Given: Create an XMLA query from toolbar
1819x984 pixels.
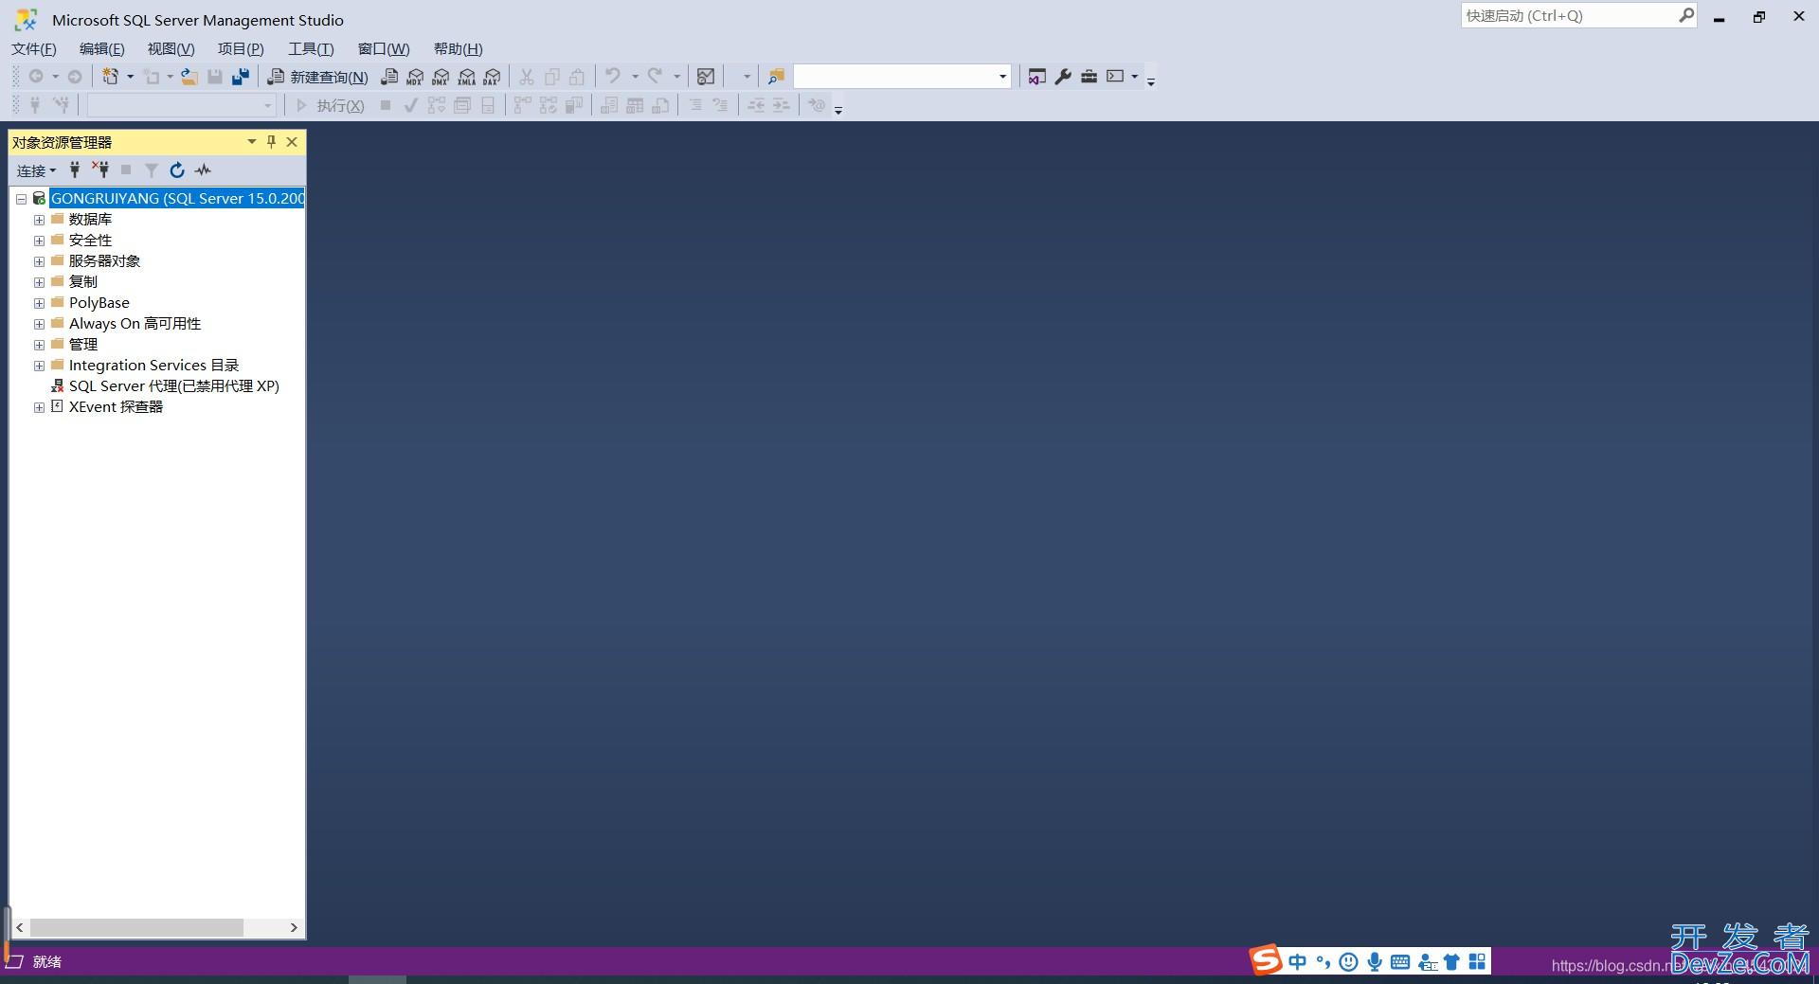Looking at the screenshot, I should coord(466,77).
